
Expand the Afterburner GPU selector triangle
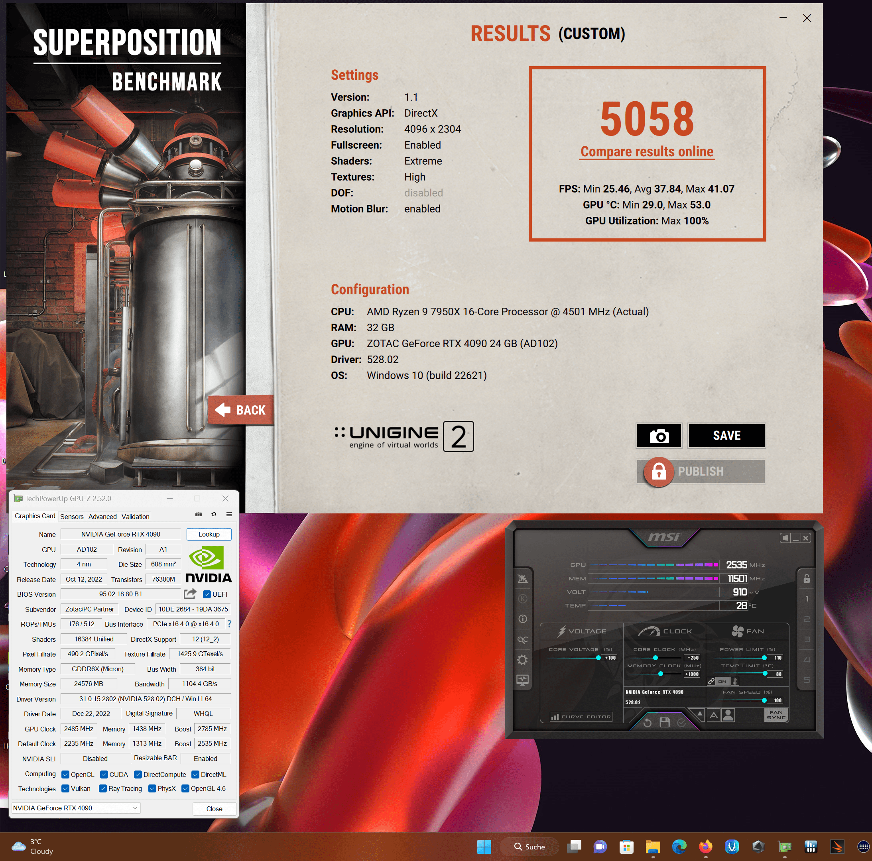point(700,714)
